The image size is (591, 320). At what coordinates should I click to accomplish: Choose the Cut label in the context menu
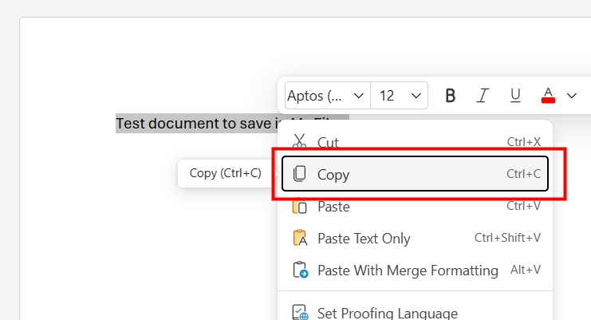328,142
